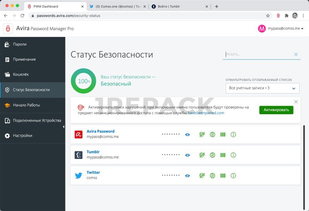Select Настройки in sidebar menu
309x211 pixels.
[33, 136]
